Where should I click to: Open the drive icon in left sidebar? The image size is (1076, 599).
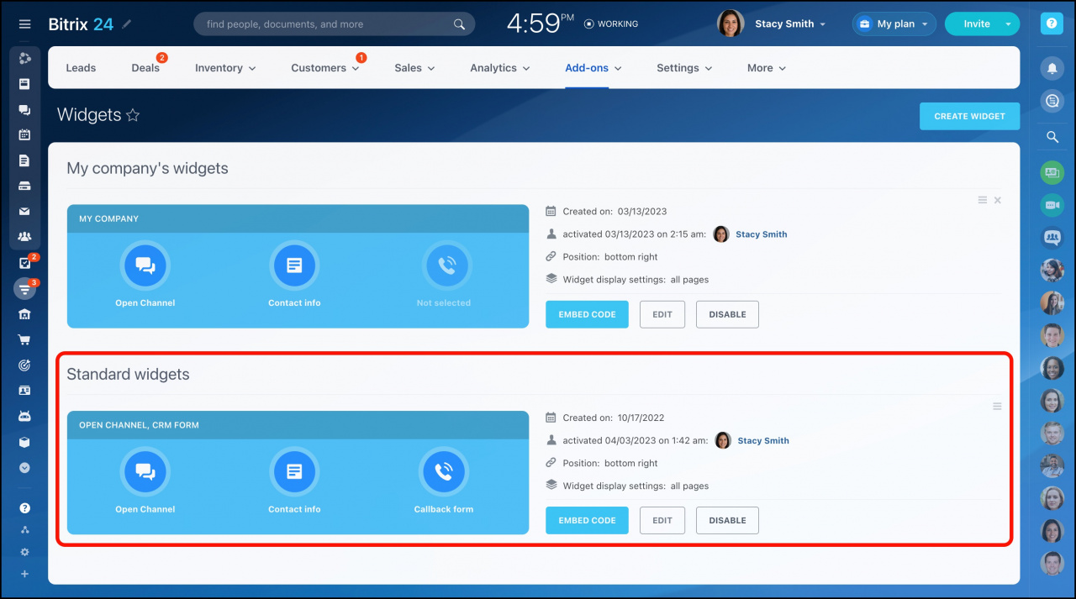tap(24, 186)
